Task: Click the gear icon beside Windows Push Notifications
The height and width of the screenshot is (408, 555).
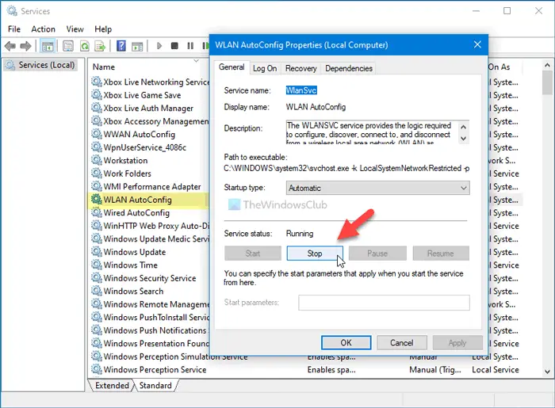Action: (96, 330)
